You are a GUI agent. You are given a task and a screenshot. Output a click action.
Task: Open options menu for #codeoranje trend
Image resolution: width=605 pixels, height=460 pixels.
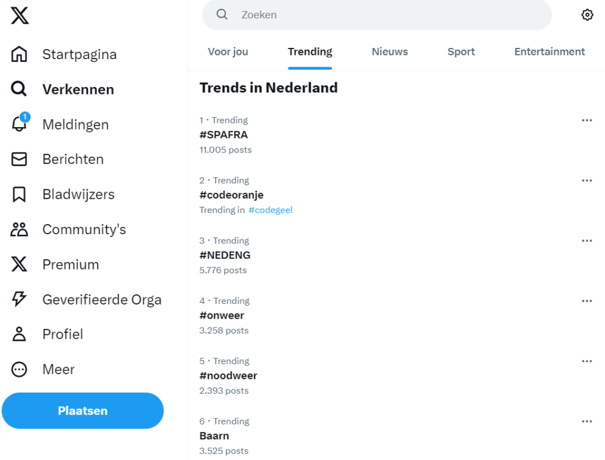(x=587, y=180)
